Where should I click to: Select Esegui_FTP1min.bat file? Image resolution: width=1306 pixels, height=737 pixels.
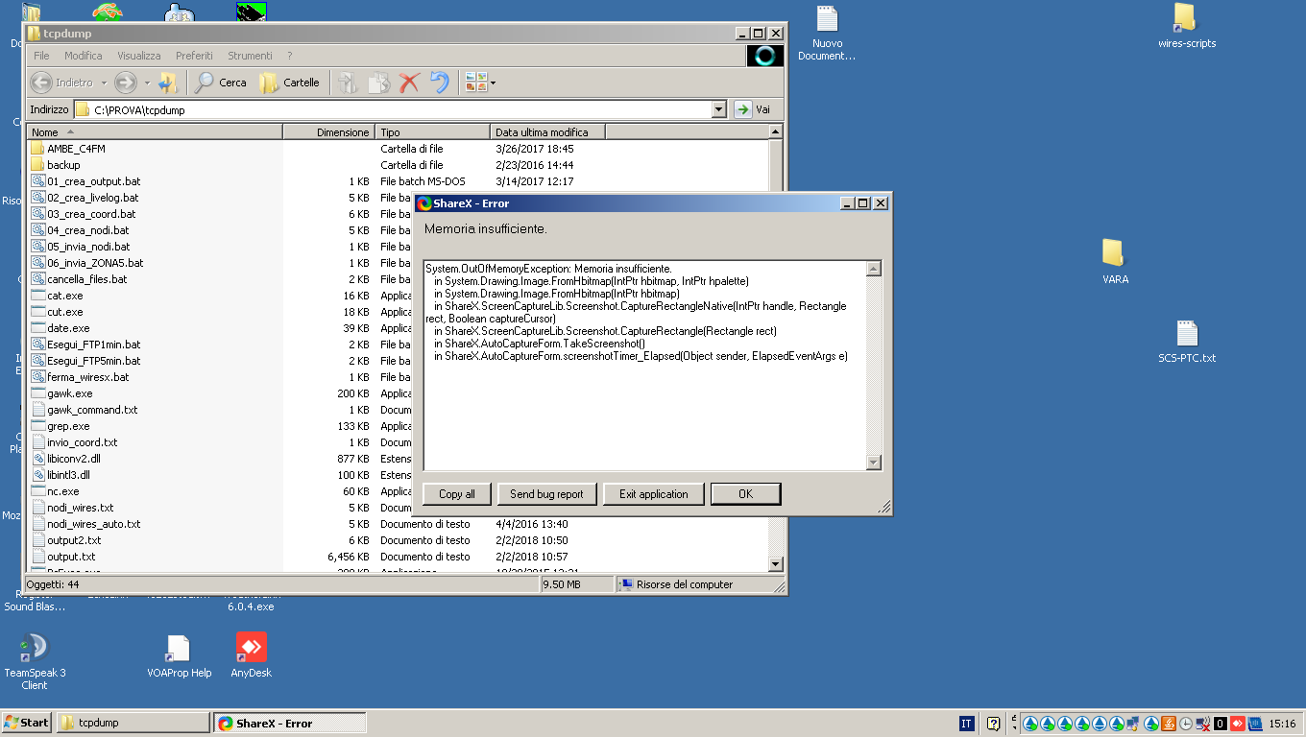pyautogui.click(x=85, y=345)
